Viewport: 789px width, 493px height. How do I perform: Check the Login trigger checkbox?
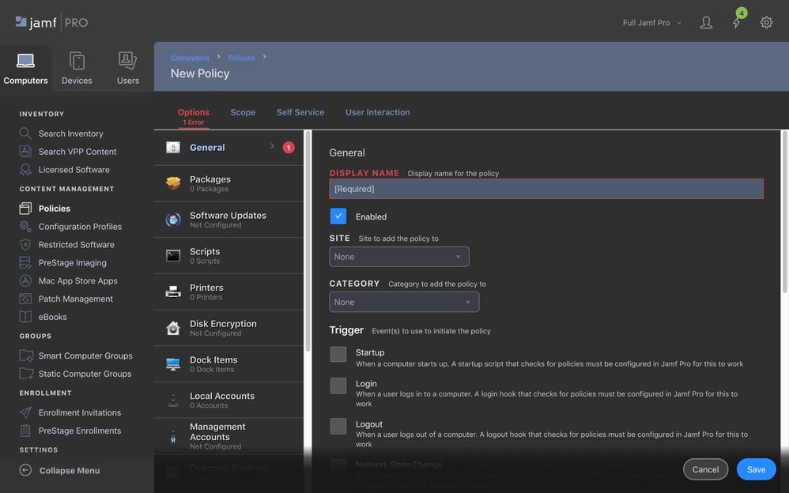(338, 386)
